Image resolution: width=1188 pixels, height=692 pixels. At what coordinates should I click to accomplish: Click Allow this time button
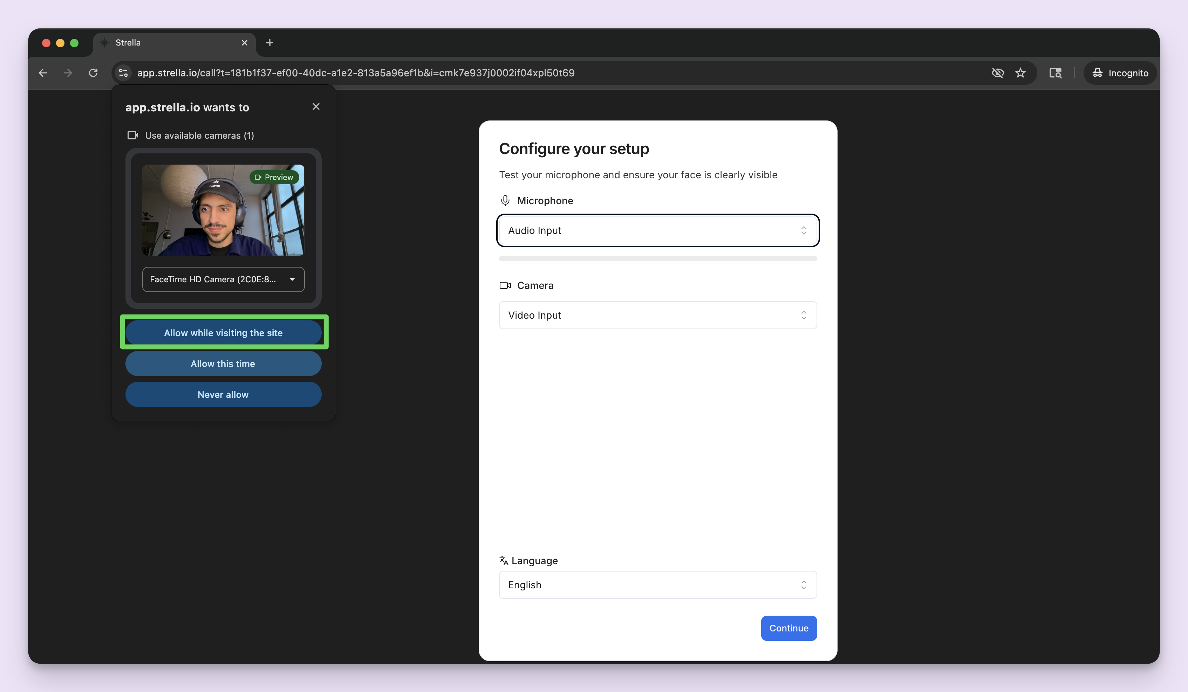tap(223, 364)
